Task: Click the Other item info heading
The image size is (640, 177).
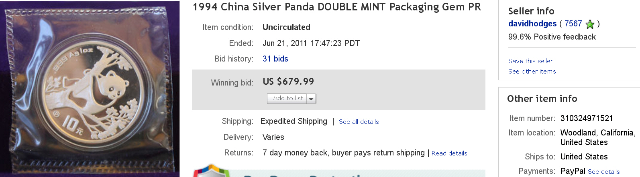Action: [542, 99]
